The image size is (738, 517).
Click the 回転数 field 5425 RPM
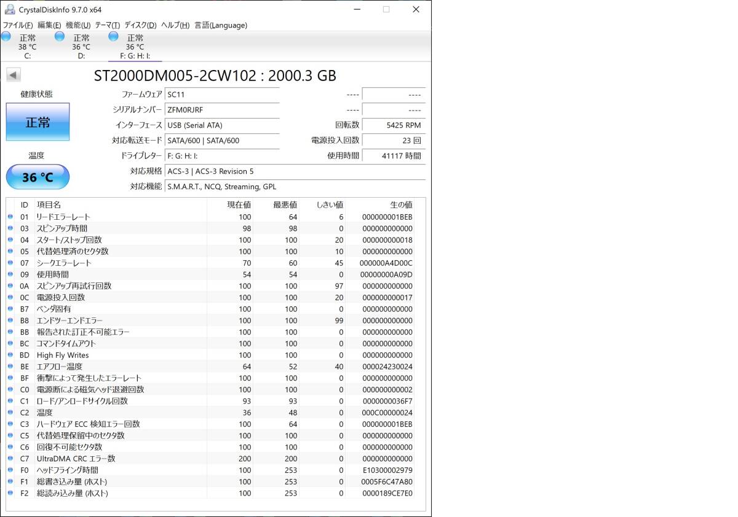coord(394,125)
